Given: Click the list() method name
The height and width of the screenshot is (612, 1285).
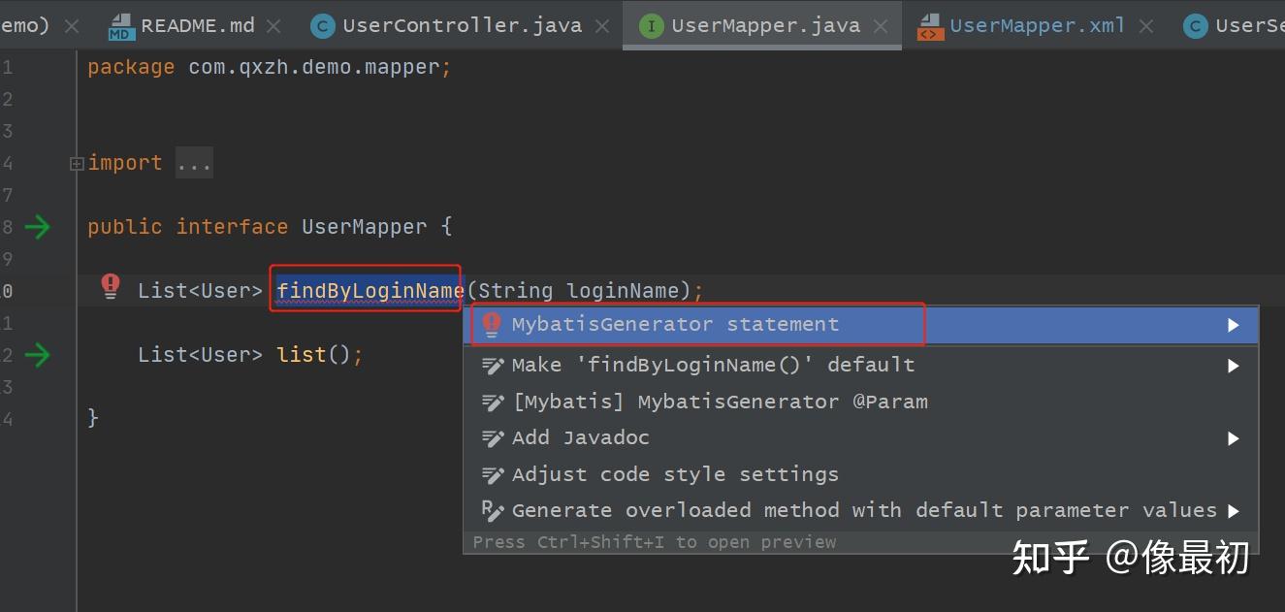Looking at the screenshot, I should (x=302, y=355).
